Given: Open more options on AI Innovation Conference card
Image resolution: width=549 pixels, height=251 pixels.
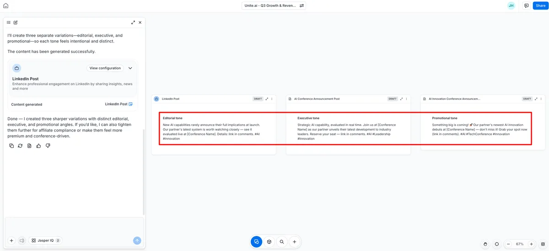Looking at the screenshot, I should 541,99.
